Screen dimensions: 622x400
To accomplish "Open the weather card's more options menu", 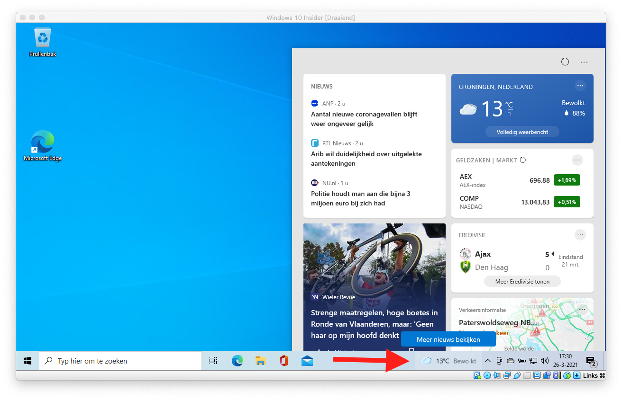I will pos(580,86).
